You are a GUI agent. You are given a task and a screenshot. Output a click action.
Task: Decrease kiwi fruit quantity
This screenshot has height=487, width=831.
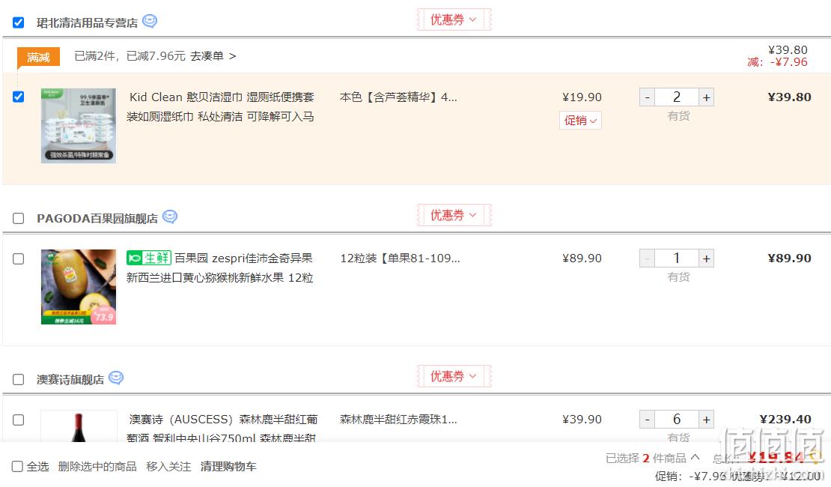pos(647,259)
